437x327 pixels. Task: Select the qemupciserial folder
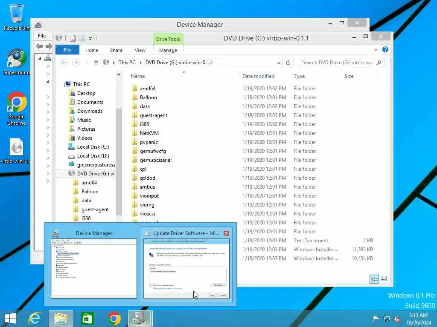(x=155, y=160)
